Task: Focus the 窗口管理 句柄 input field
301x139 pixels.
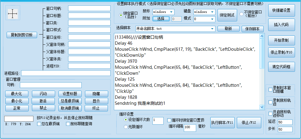Action: (x=51, y=85)
